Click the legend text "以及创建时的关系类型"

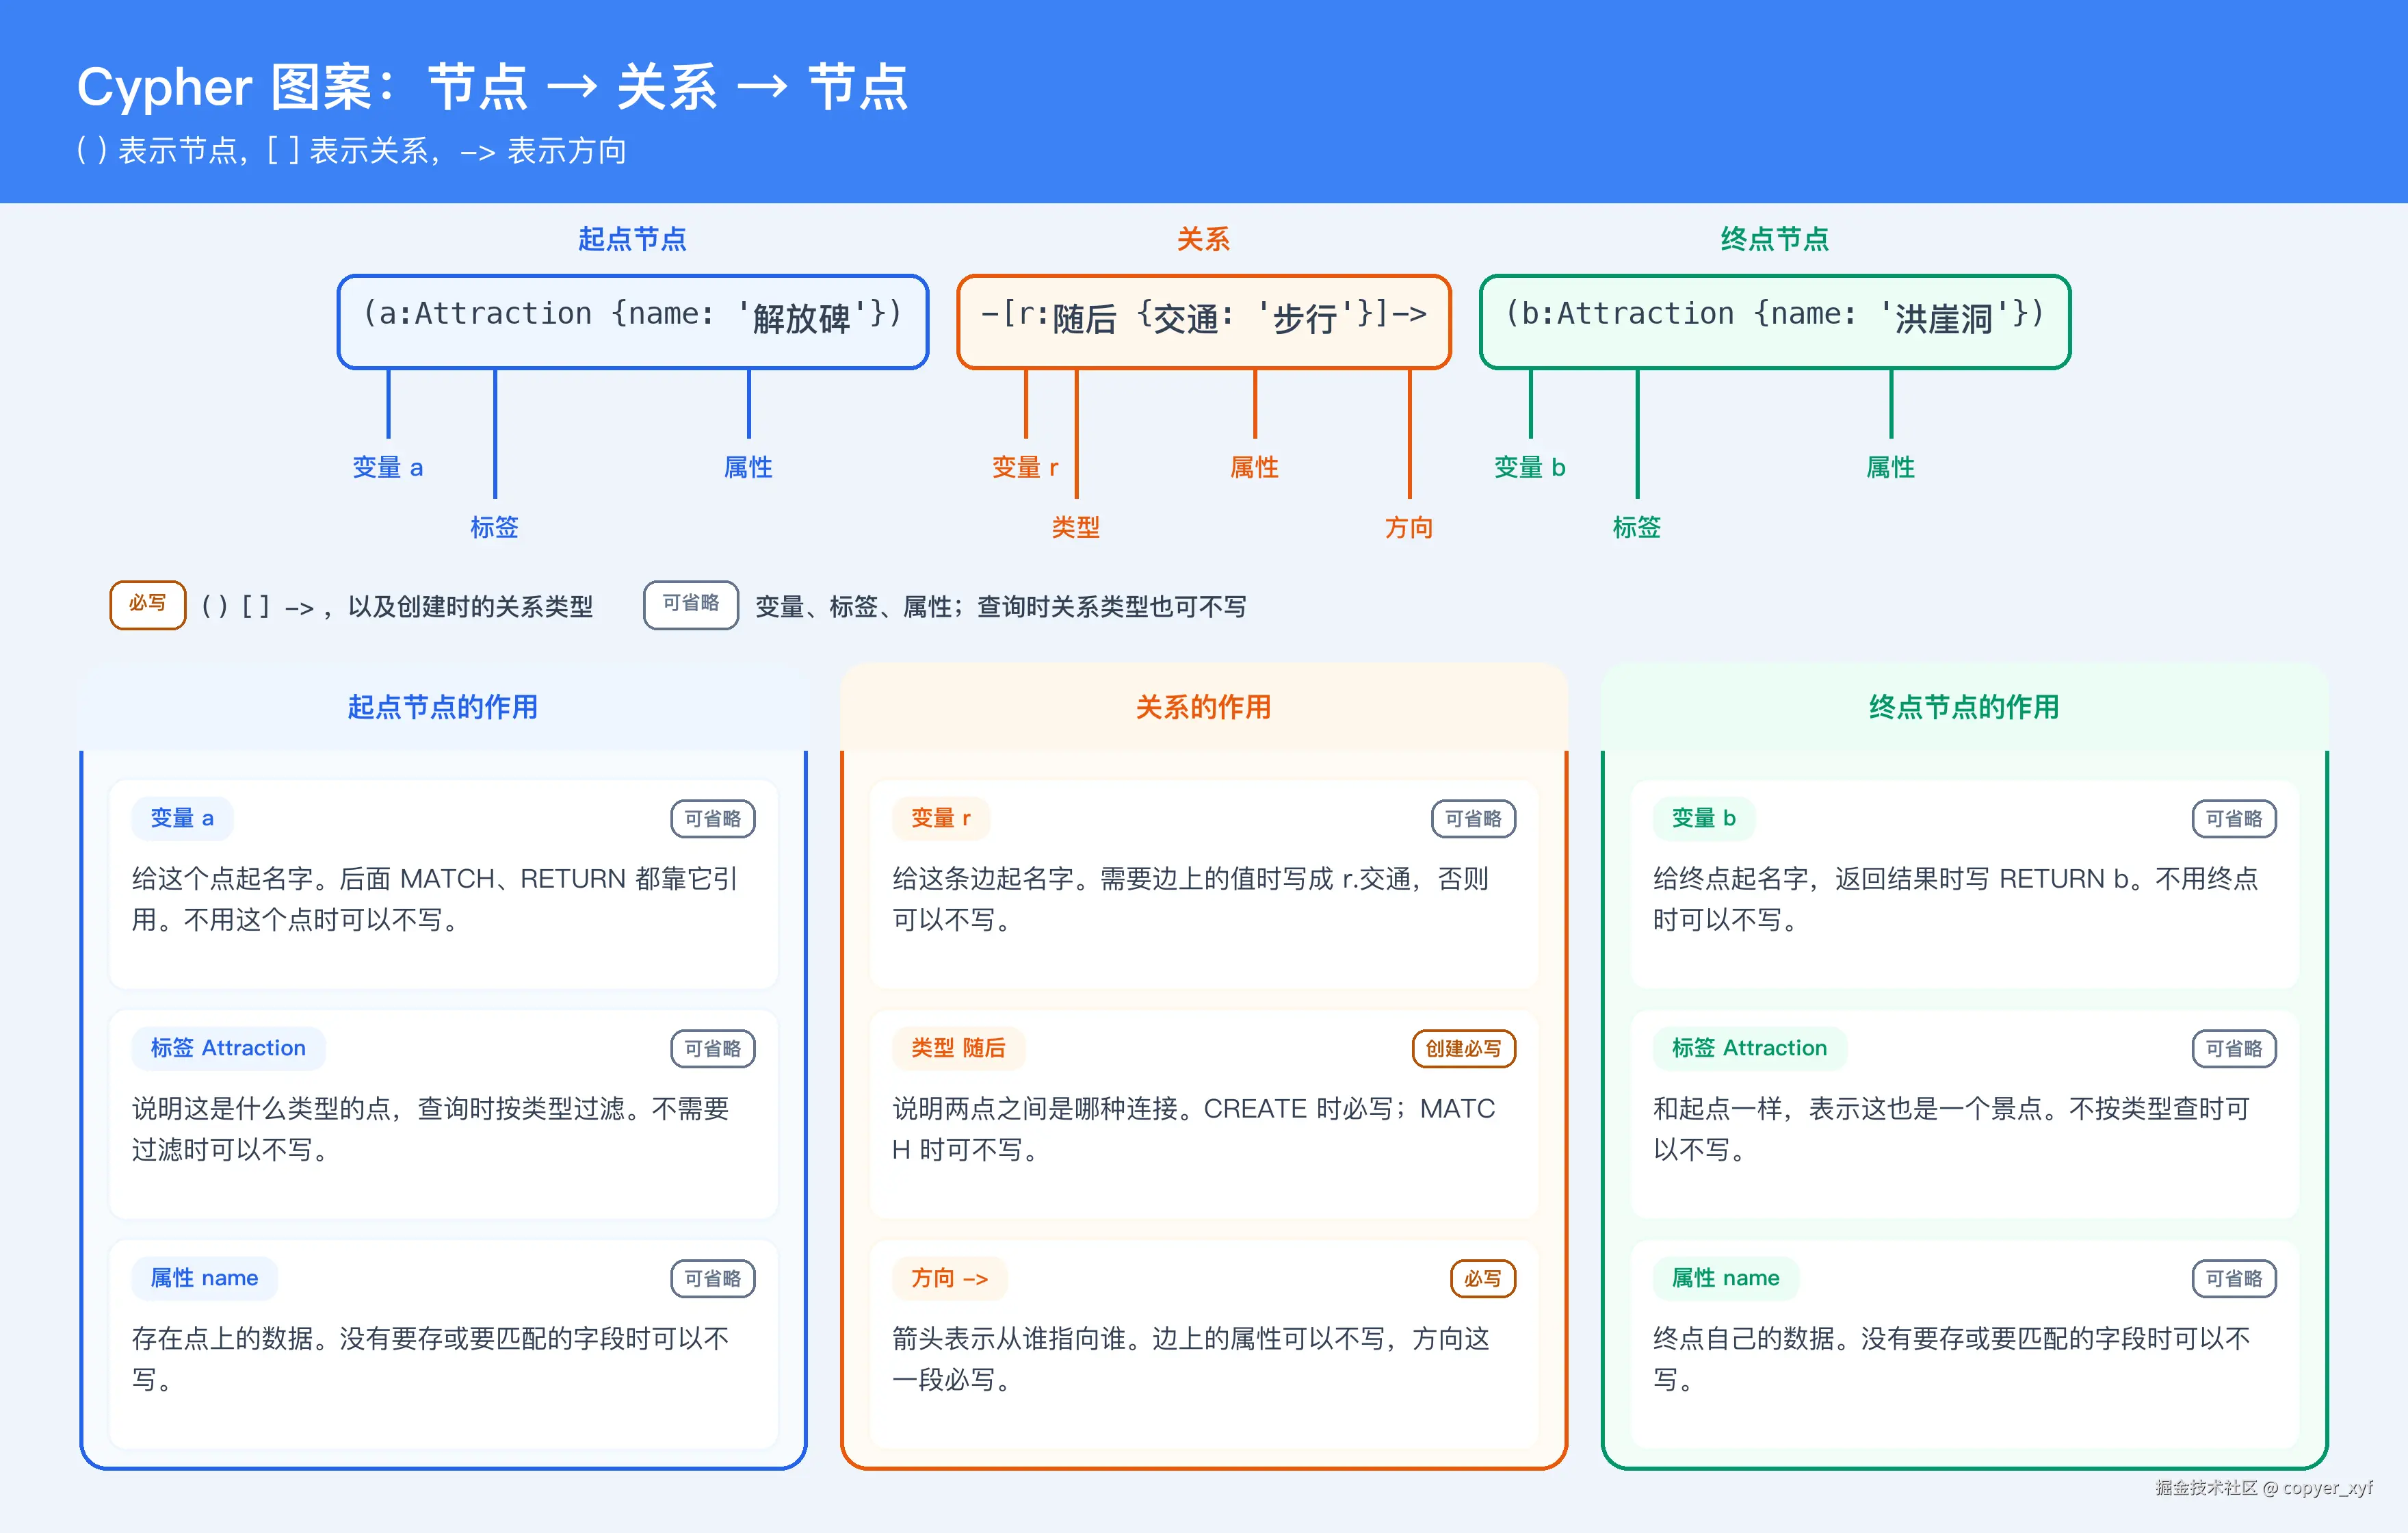coord(470,606)
